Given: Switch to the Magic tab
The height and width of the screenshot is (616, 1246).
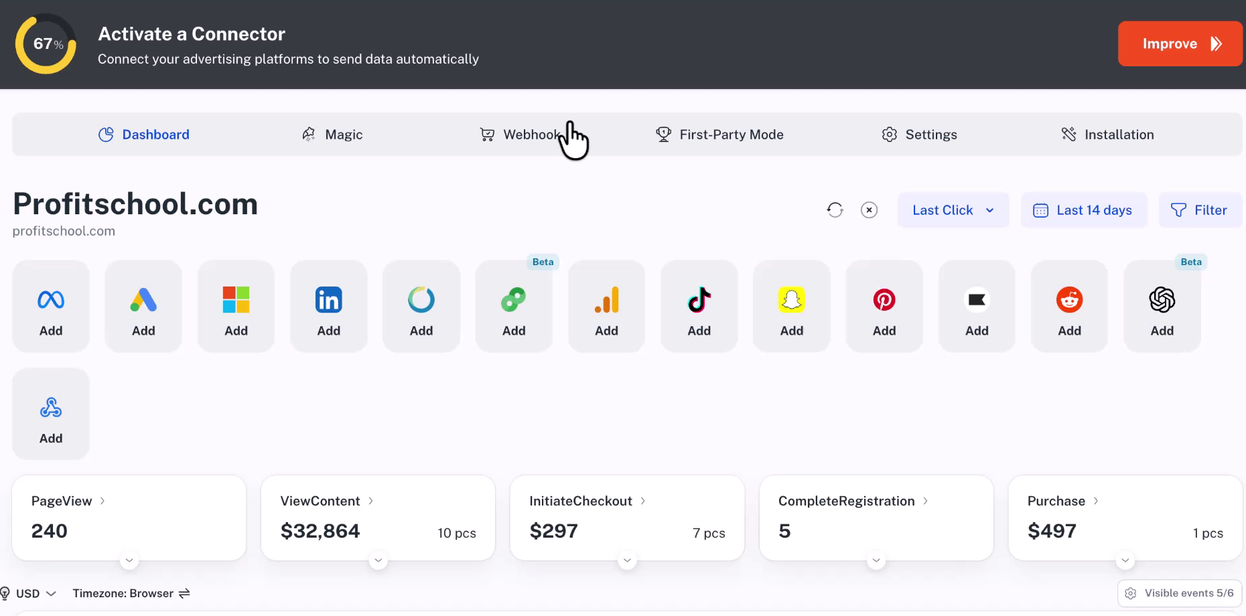Looking at the screenshot, I should click(332, 135).
